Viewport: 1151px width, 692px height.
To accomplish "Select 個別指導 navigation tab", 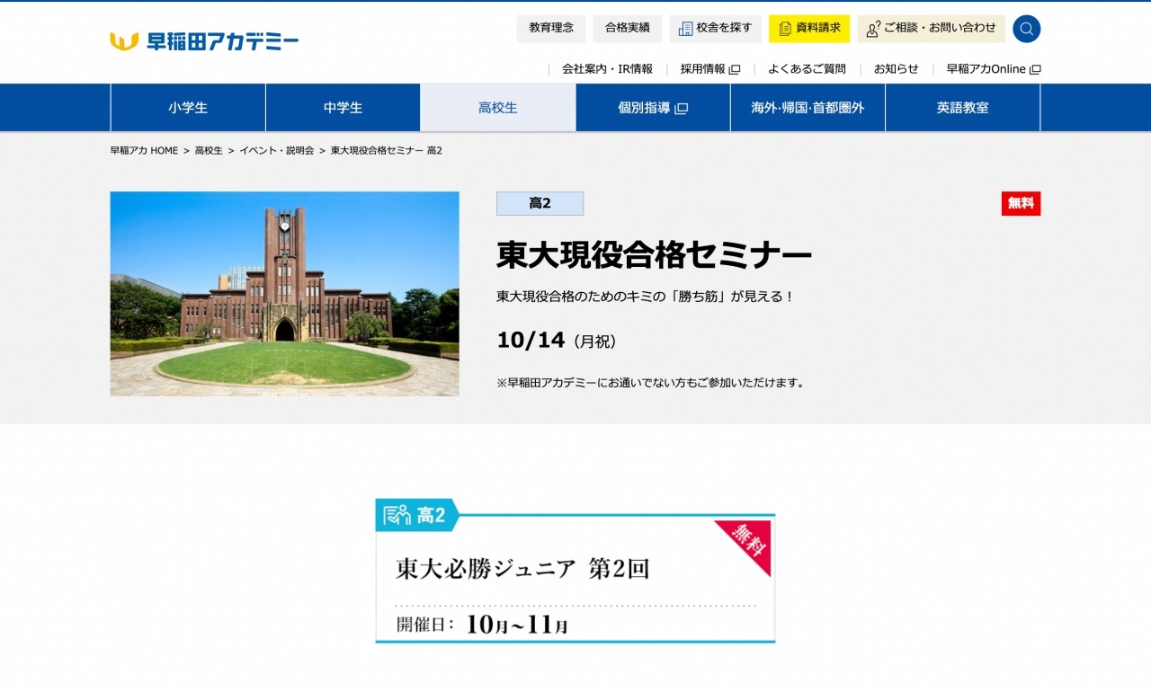I will pos(653,108).
